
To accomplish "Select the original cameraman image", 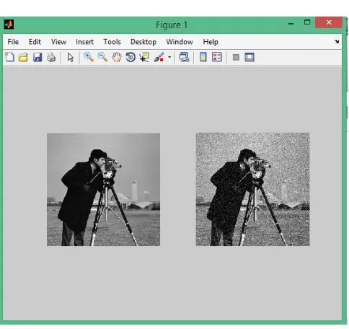I will [103, 190].
